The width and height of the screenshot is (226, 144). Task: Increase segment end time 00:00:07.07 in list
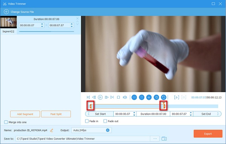coord(72,24)
